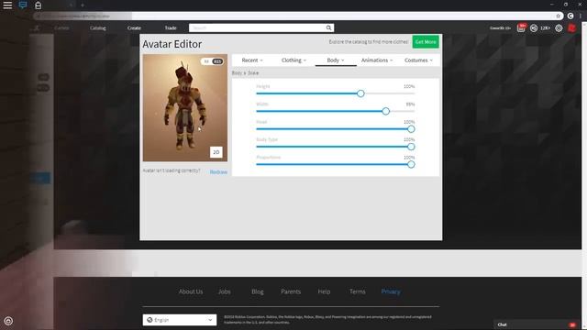
Task: Open the About Us footer link
Action: [191, 291]
